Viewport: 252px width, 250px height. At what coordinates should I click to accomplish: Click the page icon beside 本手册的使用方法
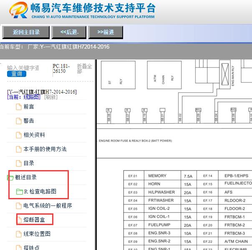[x=19, y=149]
